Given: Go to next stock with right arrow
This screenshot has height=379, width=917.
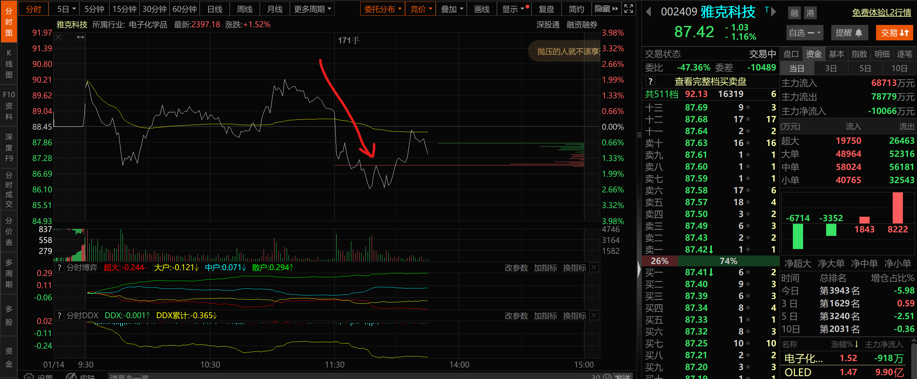Looking at the screenshot, I should click(x=773, y=12).
